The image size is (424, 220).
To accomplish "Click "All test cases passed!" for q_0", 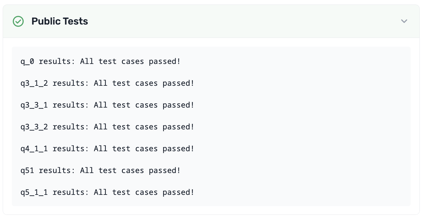I will 130,62.
